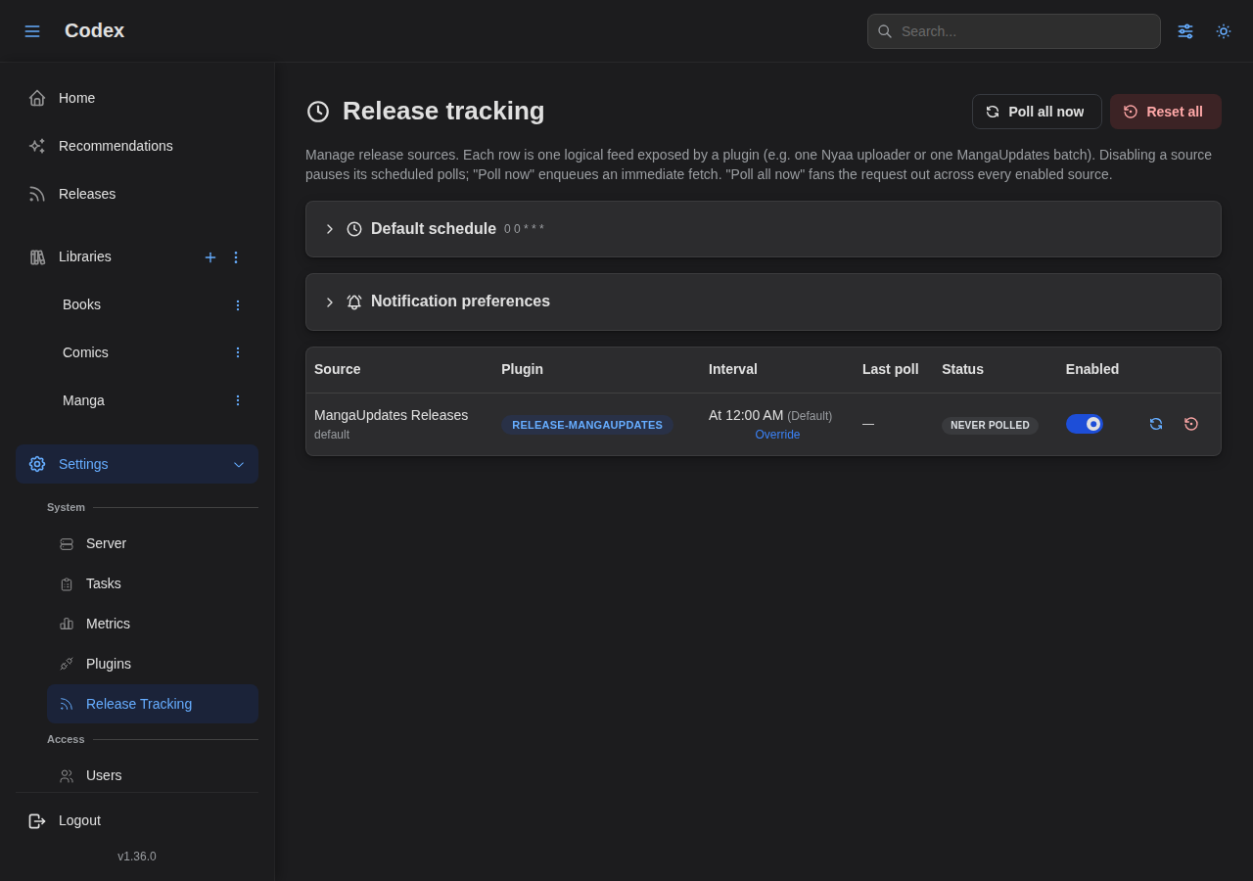Select Release Tracking settings item
Viewport: 1253px width, 881px height.
click(153, 704)
